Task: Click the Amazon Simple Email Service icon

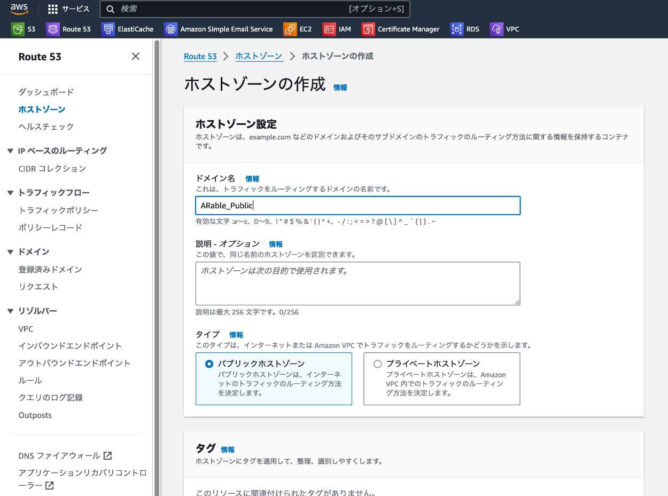Action: 170,29
